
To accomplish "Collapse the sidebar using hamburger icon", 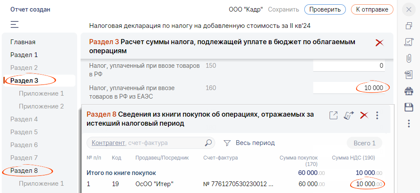I will [15, 24].
